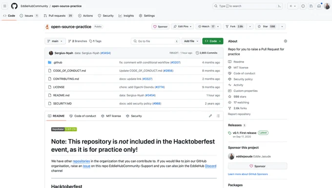The image size is (332, 188).
Task: Open the LICENSE file
Action: point(59,87)
